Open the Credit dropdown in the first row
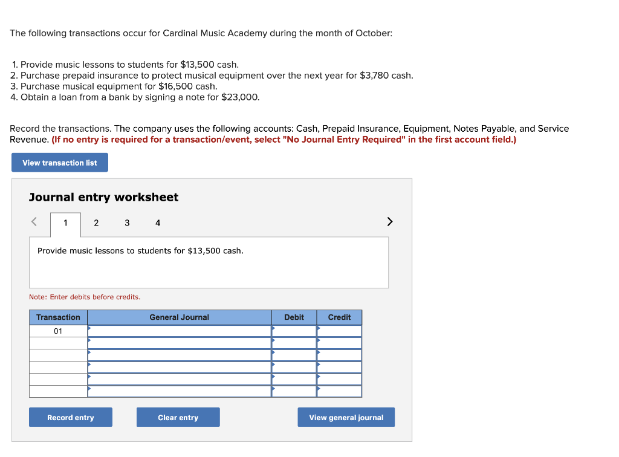 point(339,331)
